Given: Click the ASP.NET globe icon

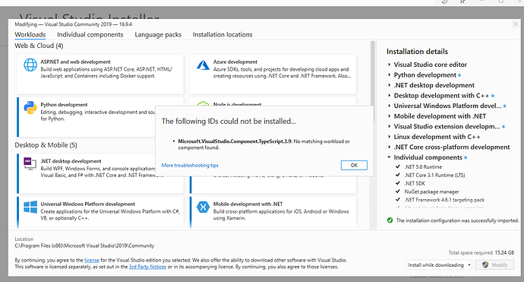Looking at the screenshot, I should (x=30, y=65).
